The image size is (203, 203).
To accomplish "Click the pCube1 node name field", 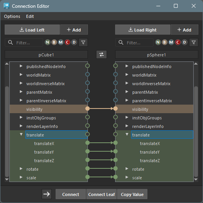I will pos(46,54).
